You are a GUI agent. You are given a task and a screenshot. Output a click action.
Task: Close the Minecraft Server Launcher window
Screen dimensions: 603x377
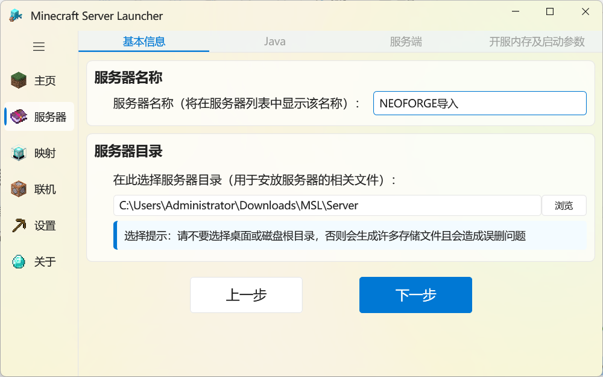[585, 12]
